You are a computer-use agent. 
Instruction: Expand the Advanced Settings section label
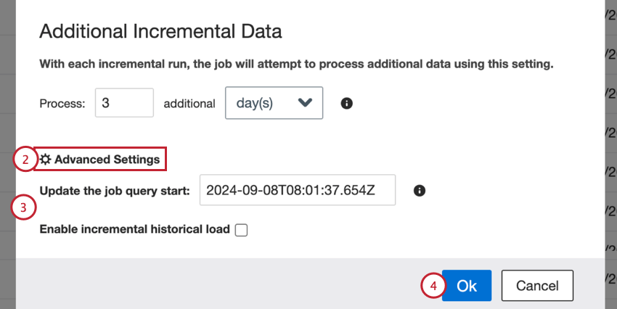click(x=107, y=160)
